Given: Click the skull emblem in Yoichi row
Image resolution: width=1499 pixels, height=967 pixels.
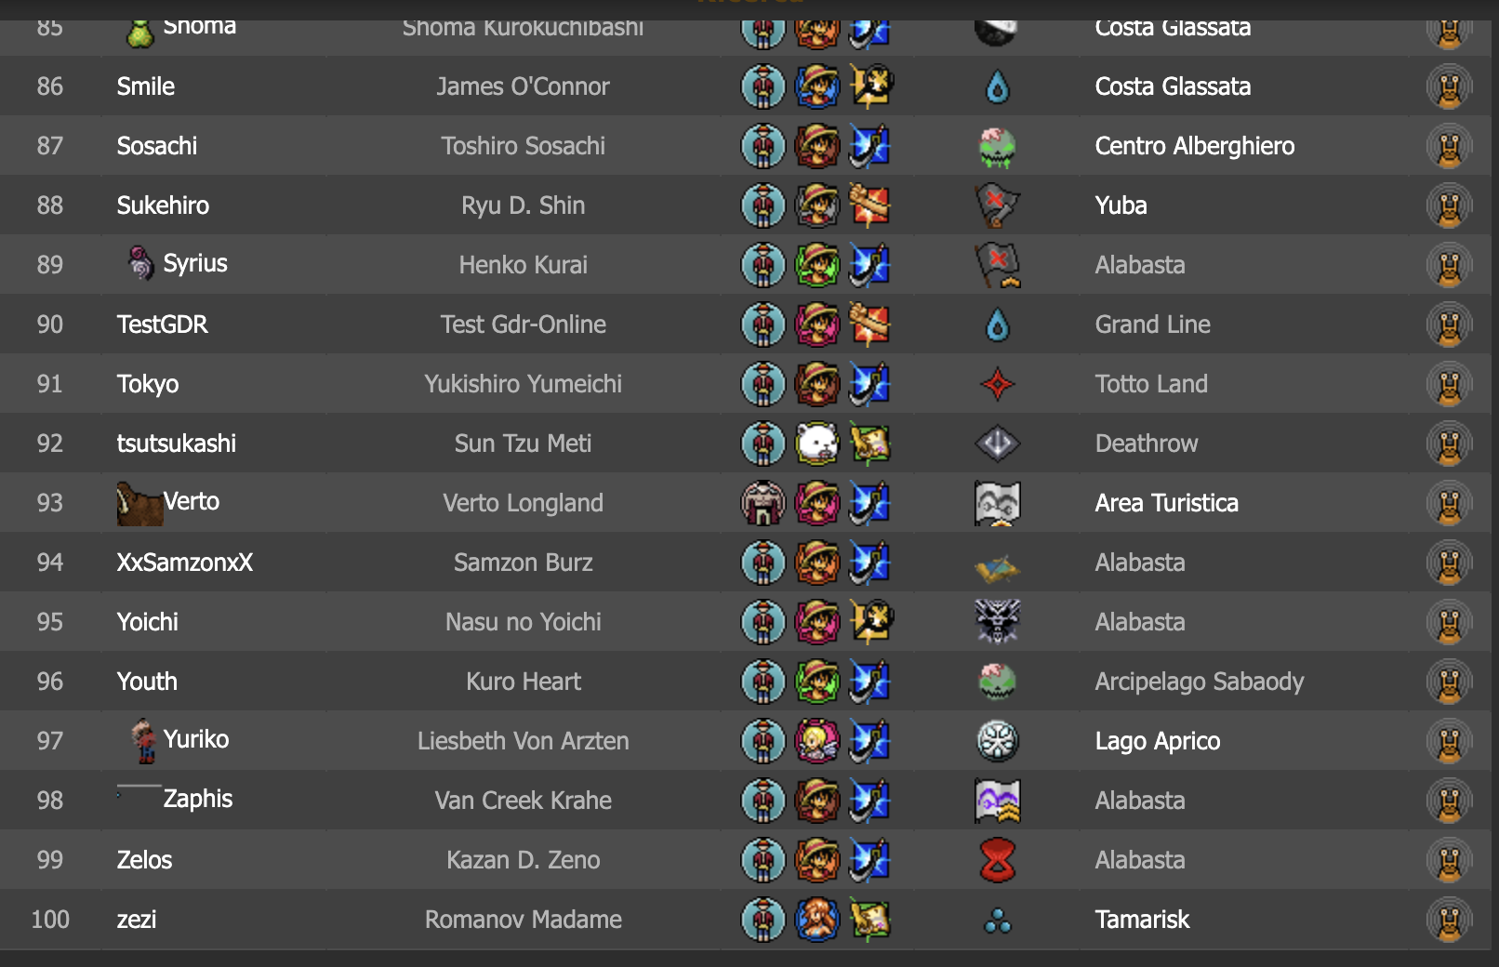Looking at the screenshot, I should pyautogui.click(x=997, y=622).
